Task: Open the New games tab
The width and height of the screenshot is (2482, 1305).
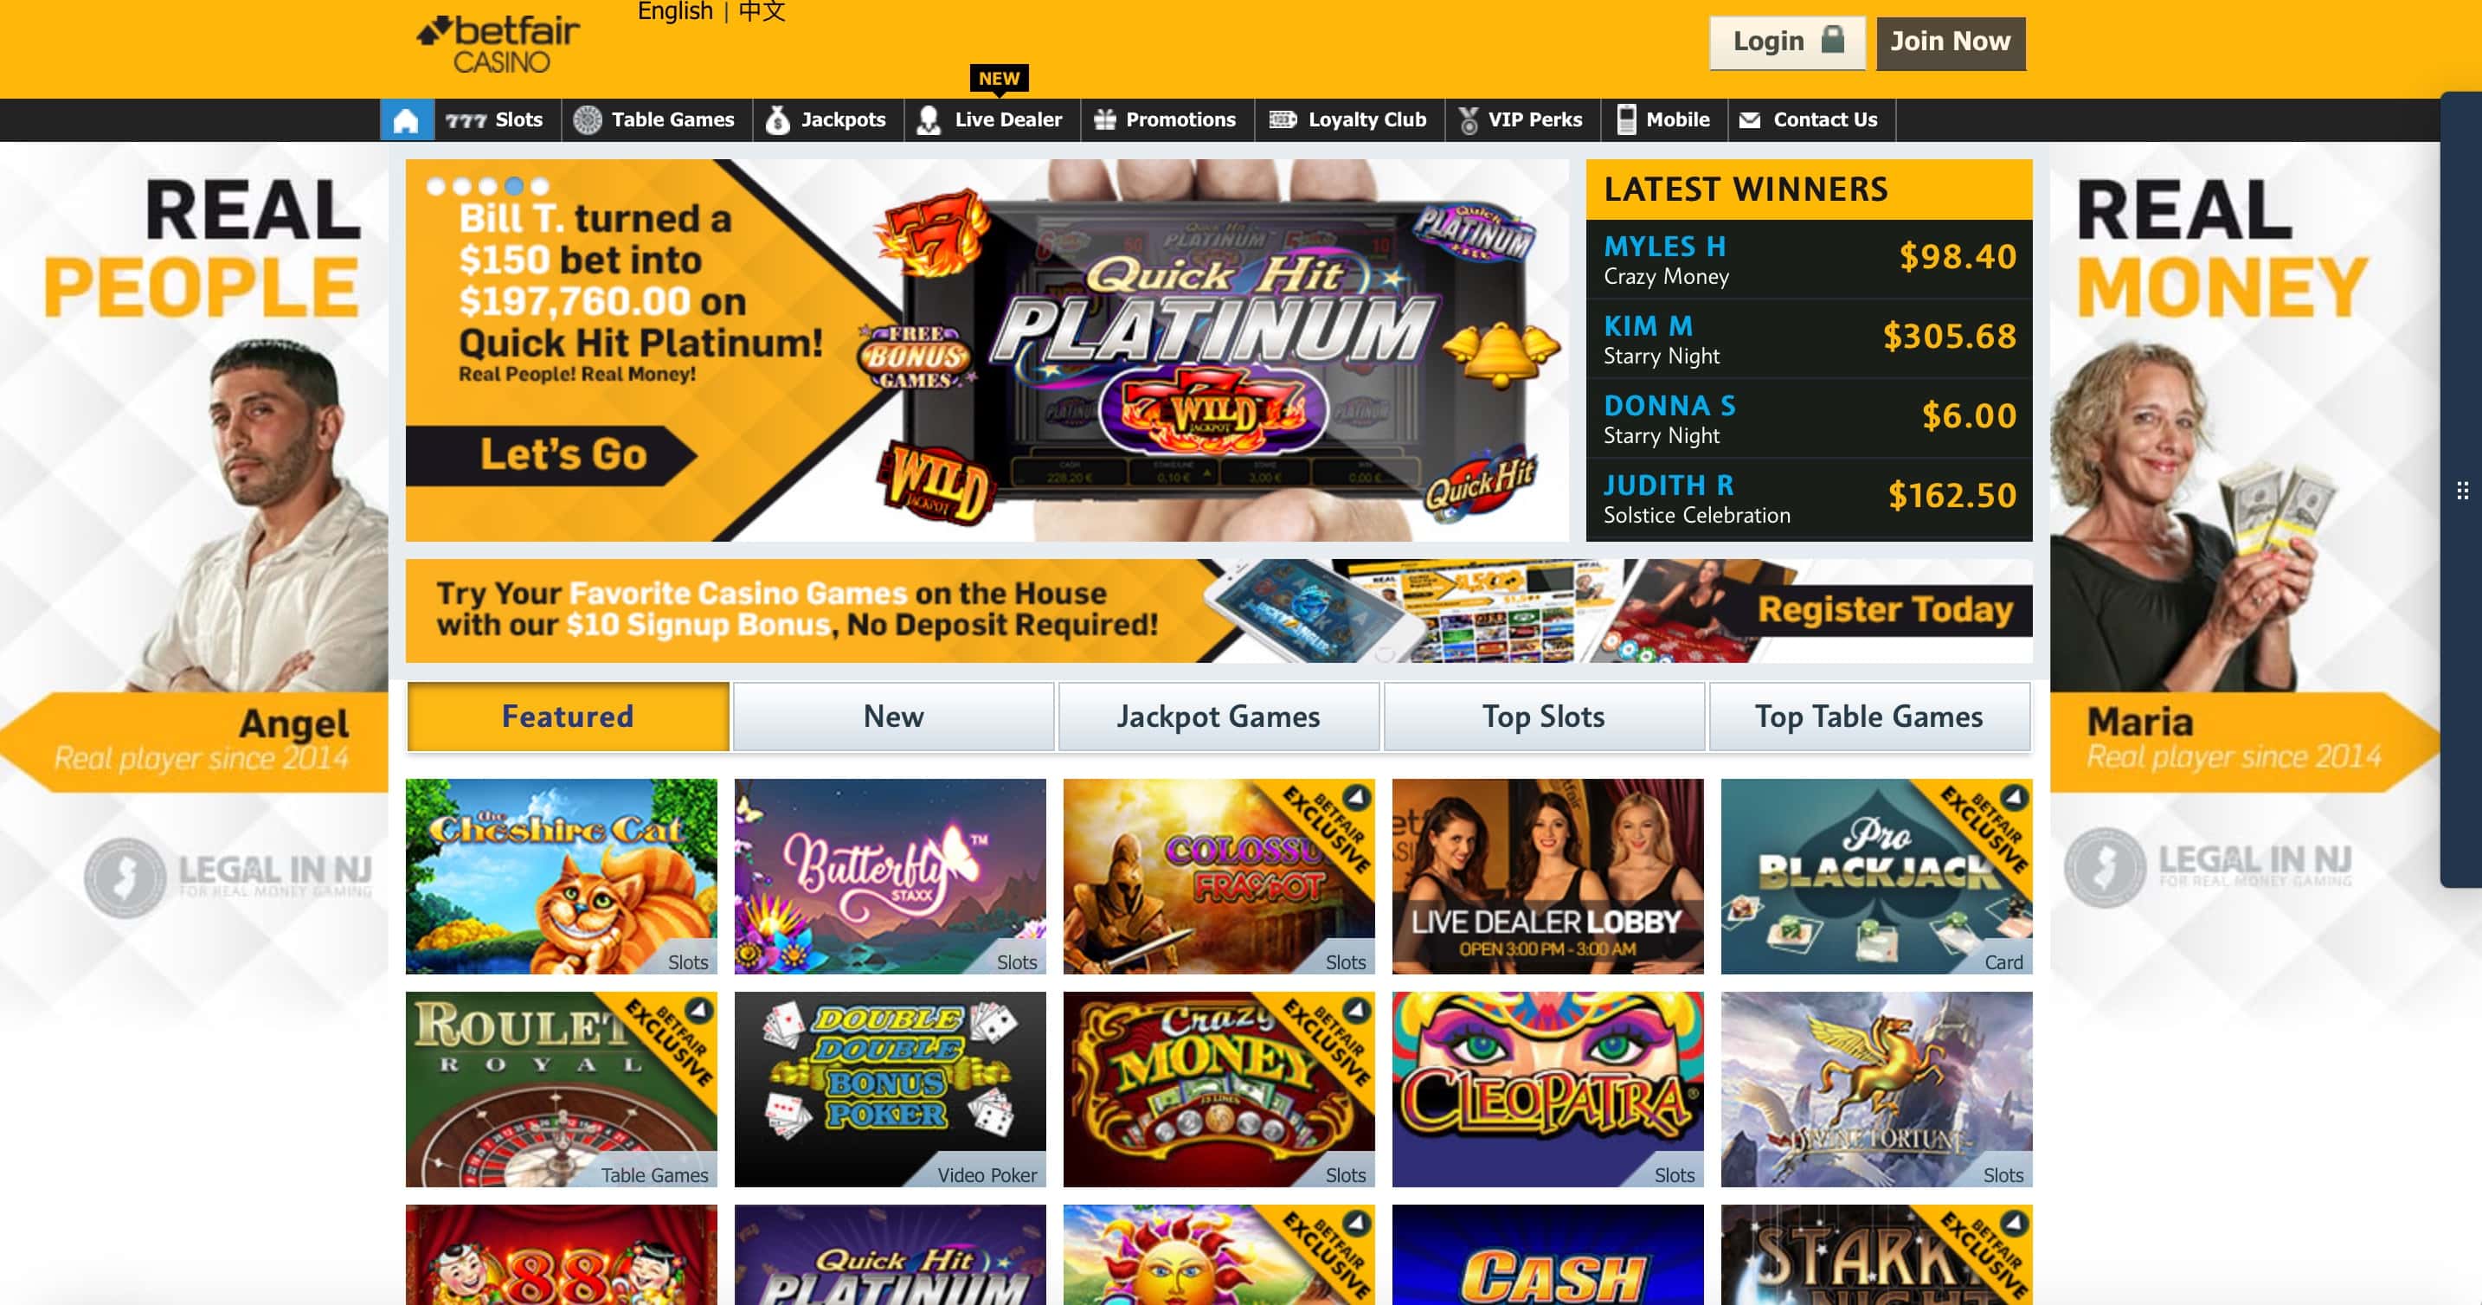Action: [893, 717]
